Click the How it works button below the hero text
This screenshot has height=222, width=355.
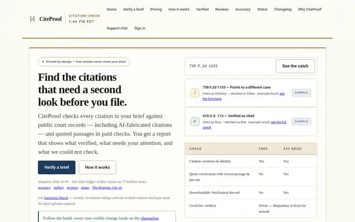pyautogui.click(x=98, y=168)
